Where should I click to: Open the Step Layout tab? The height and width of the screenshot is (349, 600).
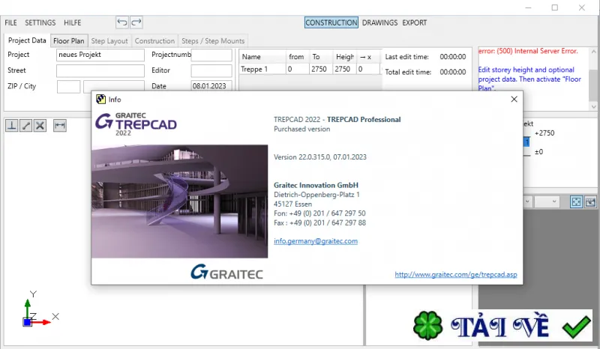click(x=109, y=40)
